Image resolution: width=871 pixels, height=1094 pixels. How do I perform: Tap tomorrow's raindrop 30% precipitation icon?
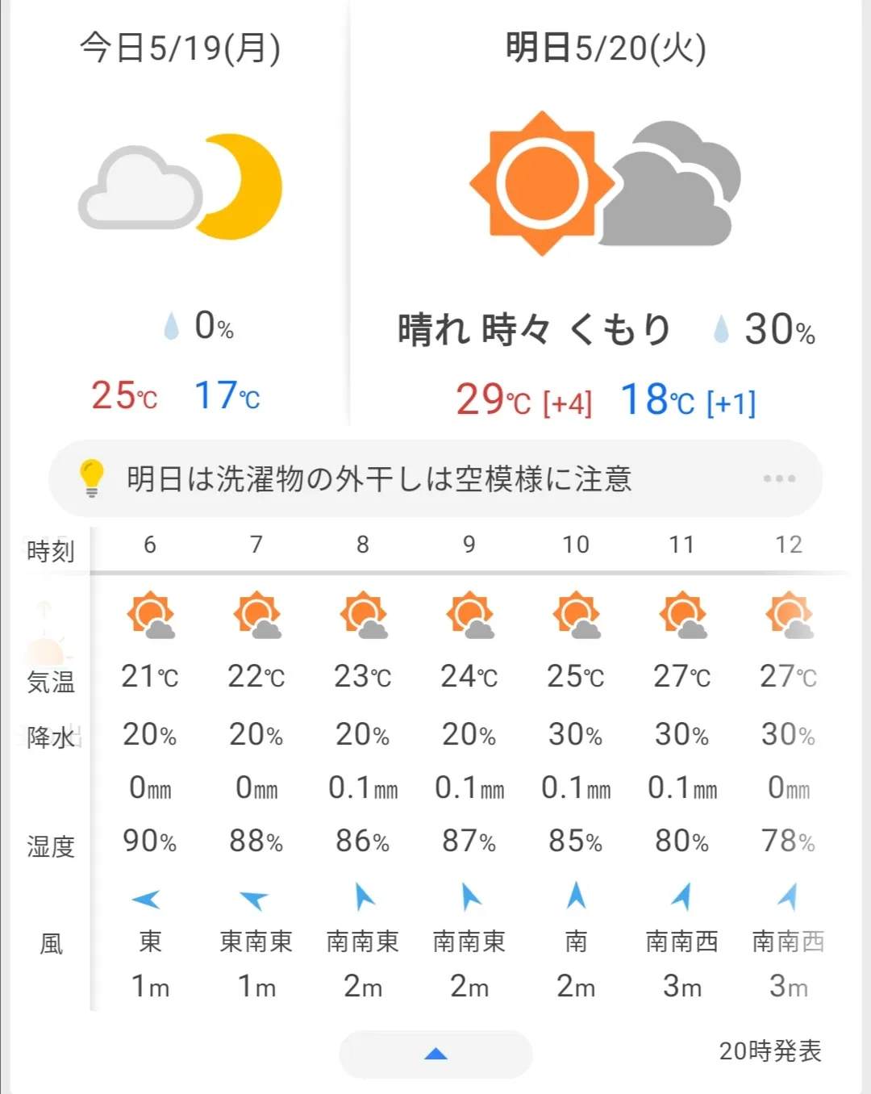click(x=721, y=328)
